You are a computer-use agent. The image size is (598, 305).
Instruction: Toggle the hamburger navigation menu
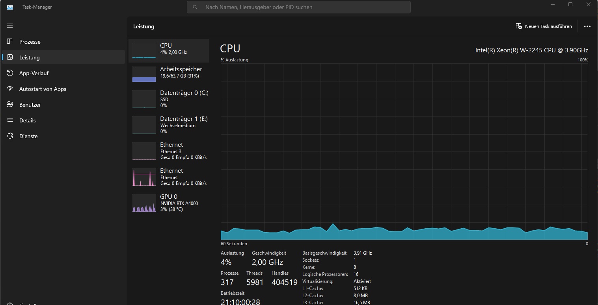coord(10,26)
